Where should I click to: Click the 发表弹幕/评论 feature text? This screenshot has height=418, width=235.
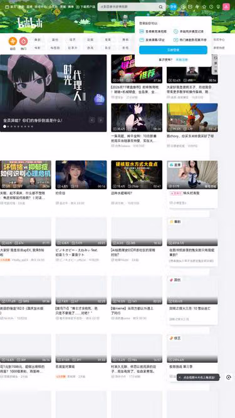point(155,40)
